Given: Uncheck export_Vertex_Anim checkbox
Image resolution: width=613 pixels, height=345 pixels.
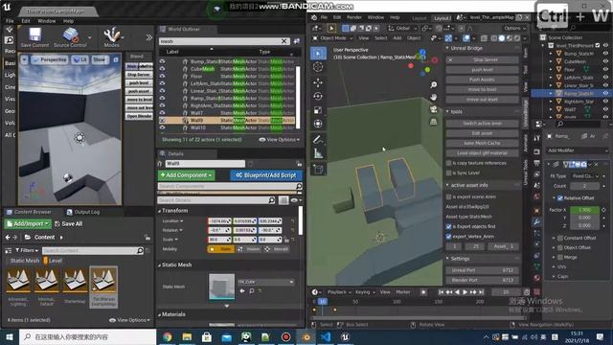Looking at the screenshot, I should [x=449, y=237].
